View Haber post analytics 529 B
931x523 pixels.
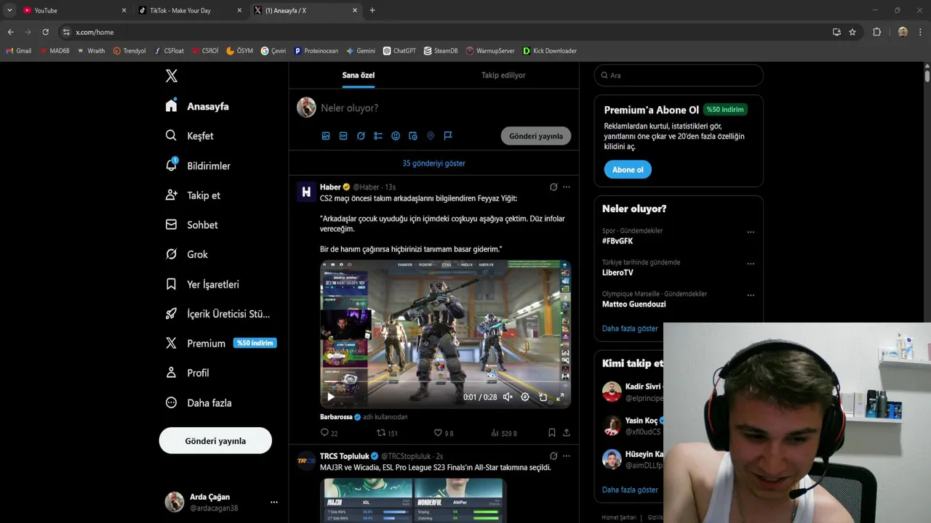(503, 433)
